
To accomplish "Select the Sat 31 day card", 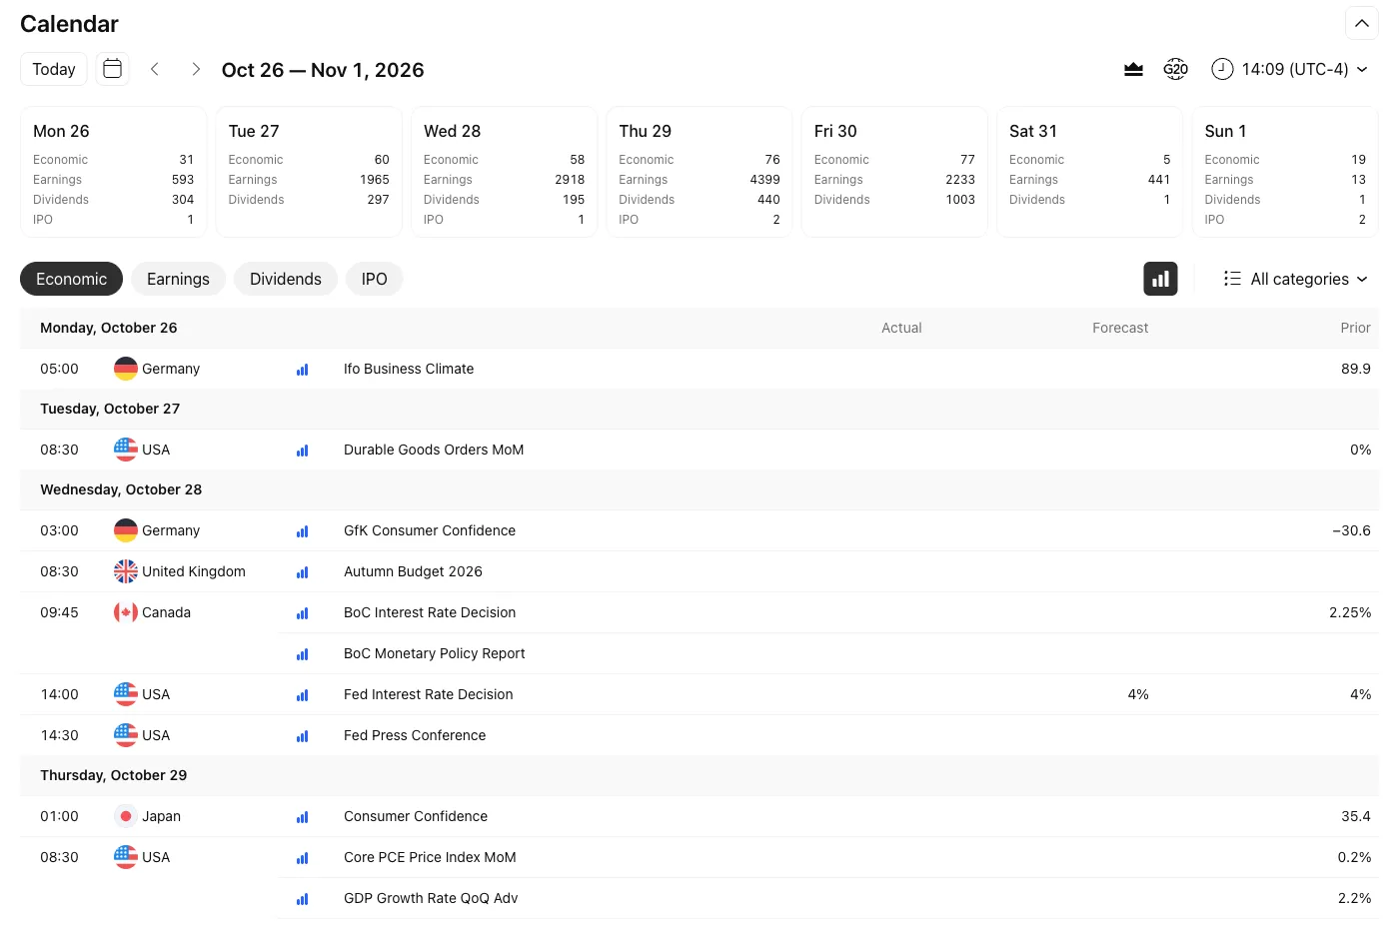I will [x=1090, y=172].
